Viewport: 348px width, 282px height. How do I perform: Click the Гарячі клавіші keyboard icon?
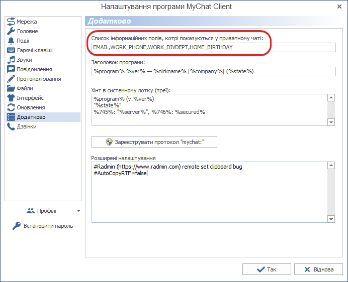[11, 50]
